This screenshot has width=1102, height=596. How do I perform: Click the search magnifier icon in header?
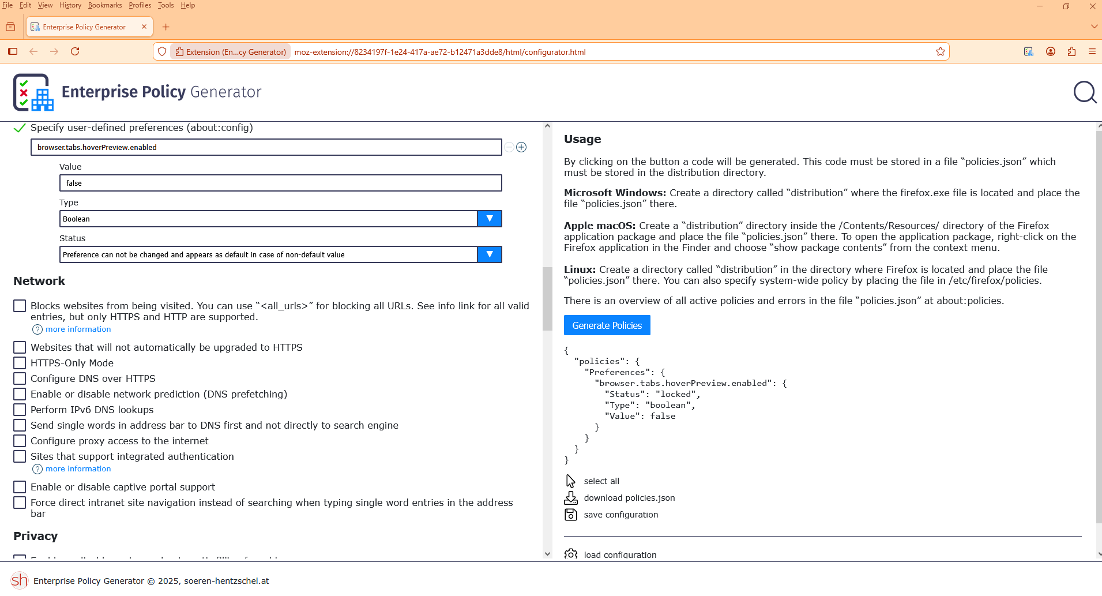tap(1085, 92)
